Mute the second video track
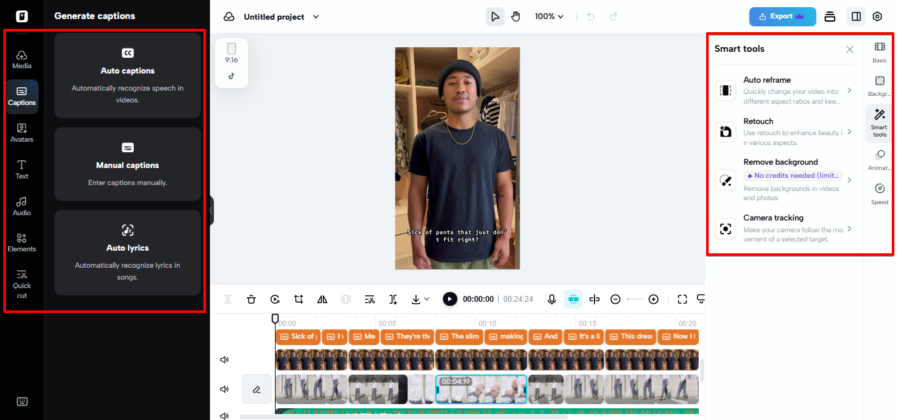The width and height of the screenshot is (897, 420). [x=224, y=389]
